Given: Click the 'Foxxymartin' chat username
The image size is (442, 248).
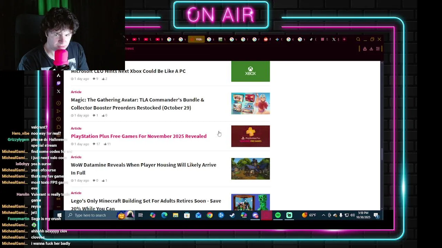Looking at the screenshot, I should pyautogui.click(x=18, y=219).
